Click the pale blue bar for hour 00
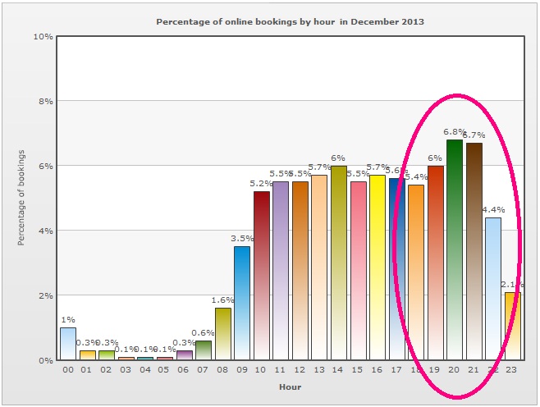 (x=67, y=344)
